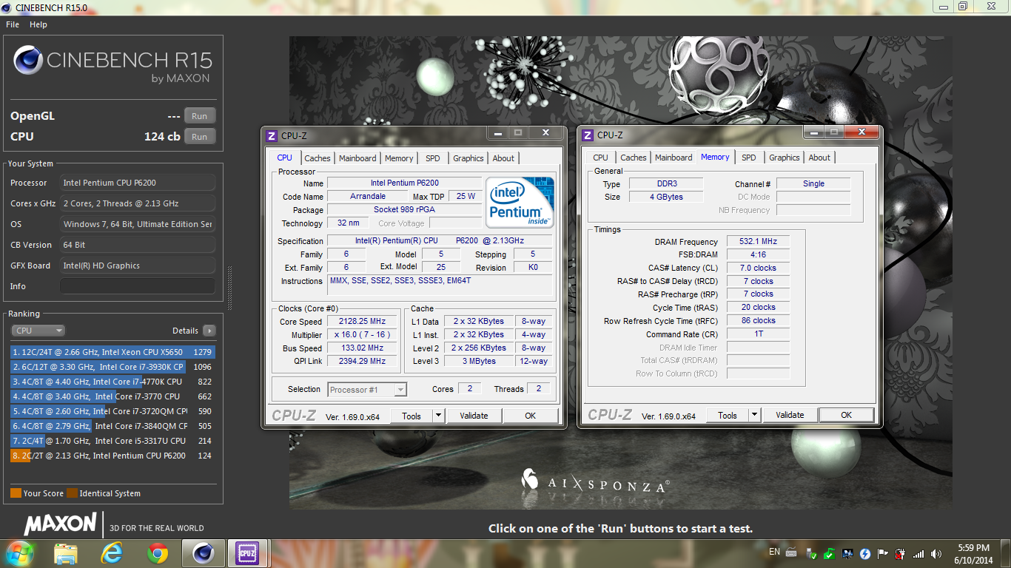Switch to CPU tab in right CPU-Z window
Screen dimensions: 1011x568
tap(600, 158)
